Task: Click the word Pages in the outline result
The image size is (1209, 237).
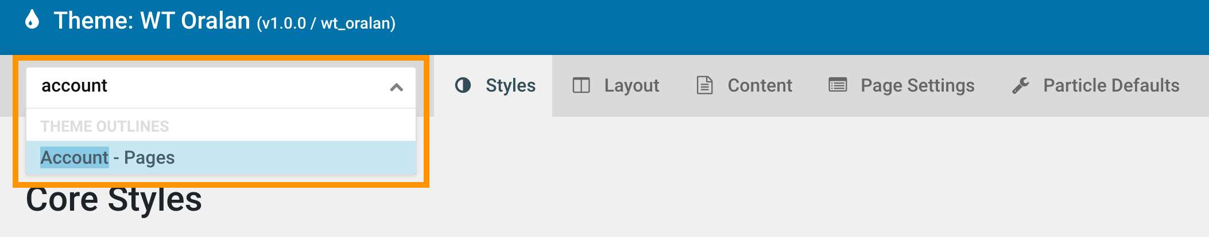Action: (149, 157)
